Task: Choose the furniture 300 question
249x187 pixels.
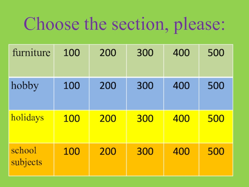Action: pos(145,53)
